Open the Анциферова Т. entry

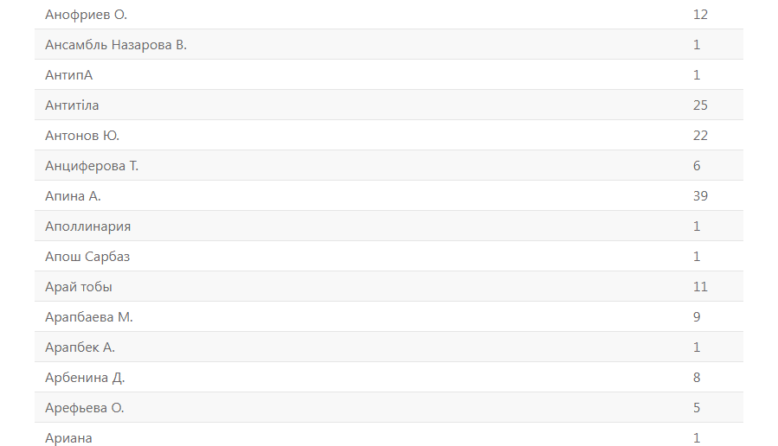(92, 166)
